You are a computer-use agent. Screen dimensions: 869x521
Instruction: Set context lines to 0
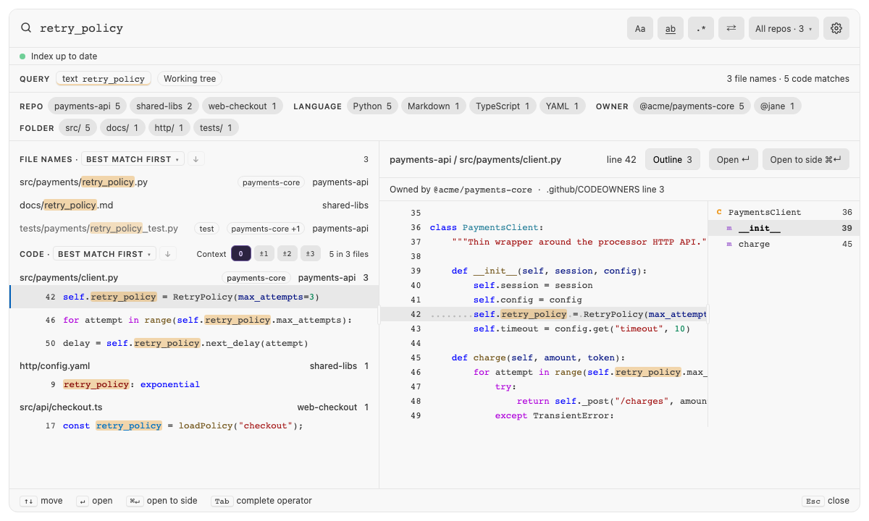tap(241, 254)
